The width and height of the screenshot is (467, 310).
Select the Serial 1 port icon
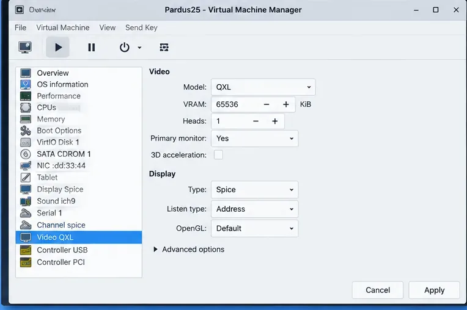(x=26, y=213)
